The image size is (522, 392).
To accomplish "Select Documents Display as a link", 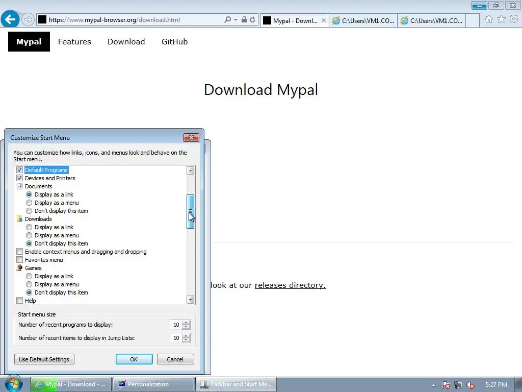I will pos(29,194).
